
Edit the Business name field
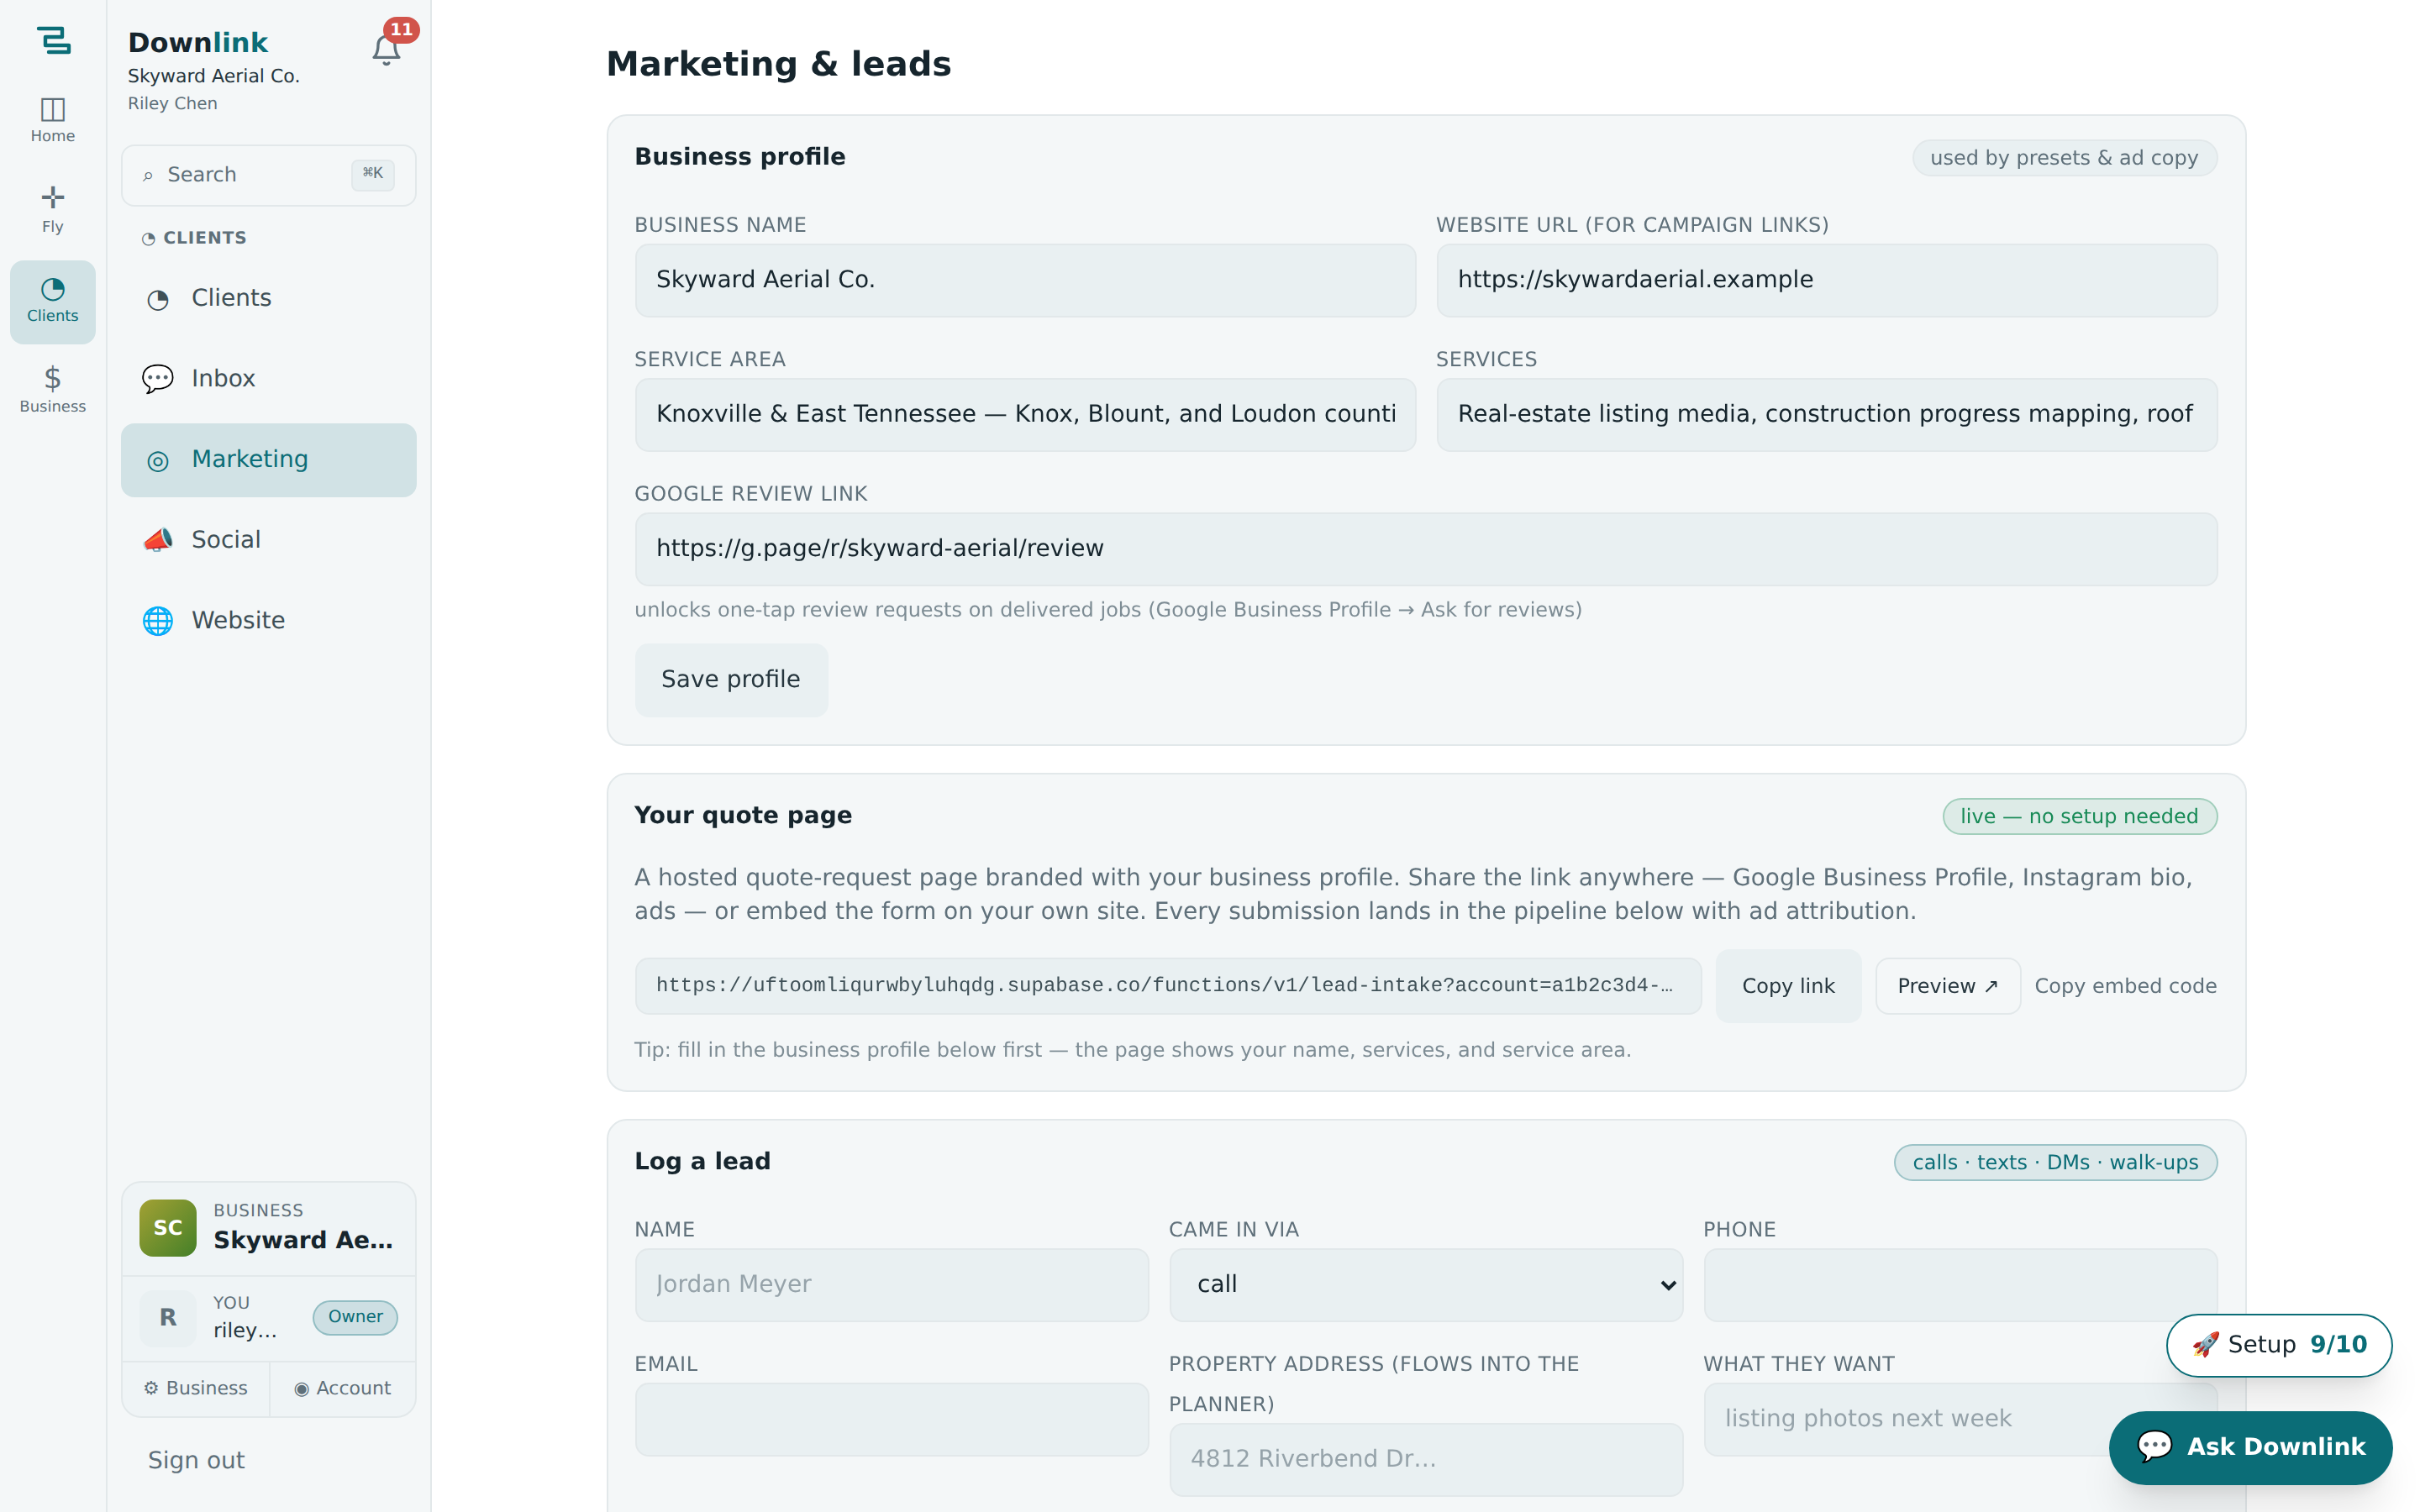click(x=1025, y=280)
